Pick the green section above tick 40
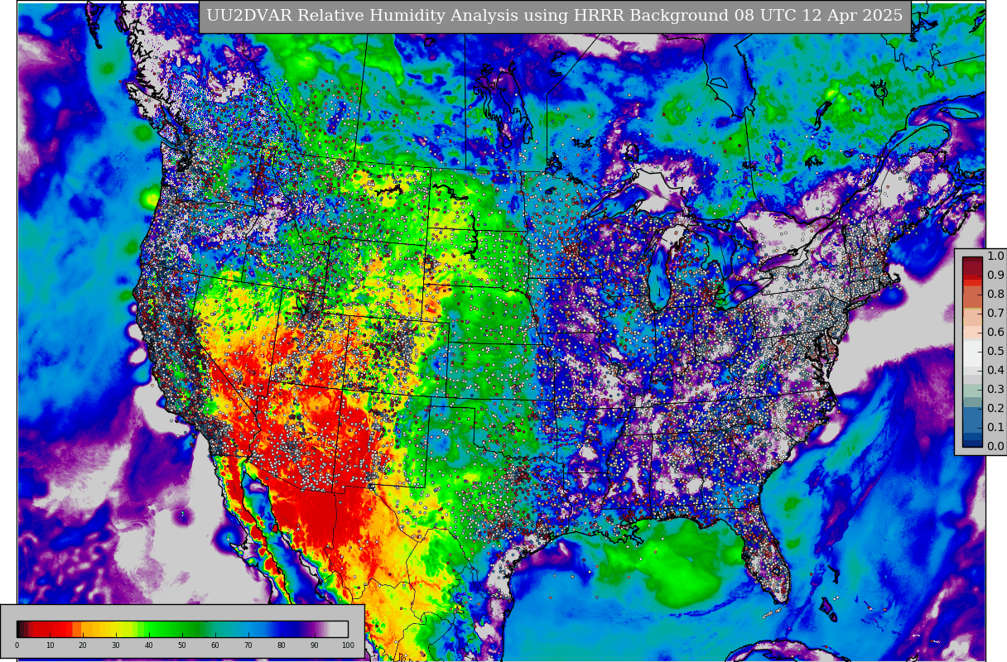Screen dimensions: 1007x662 click(149, 629)
